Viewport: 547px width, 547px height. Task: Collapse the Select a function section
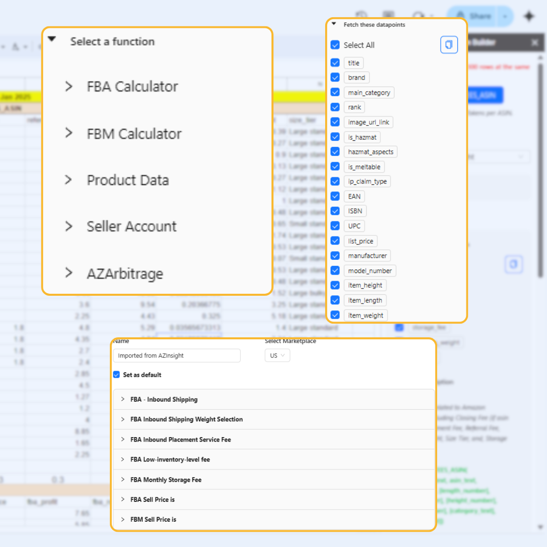[x=52, y=39]
